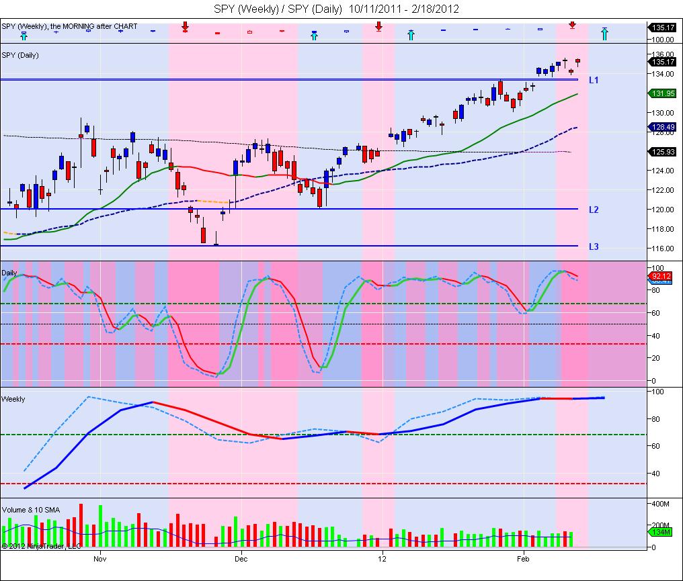Click the 'Weekly' stochastic panel label

coord(13,399)
